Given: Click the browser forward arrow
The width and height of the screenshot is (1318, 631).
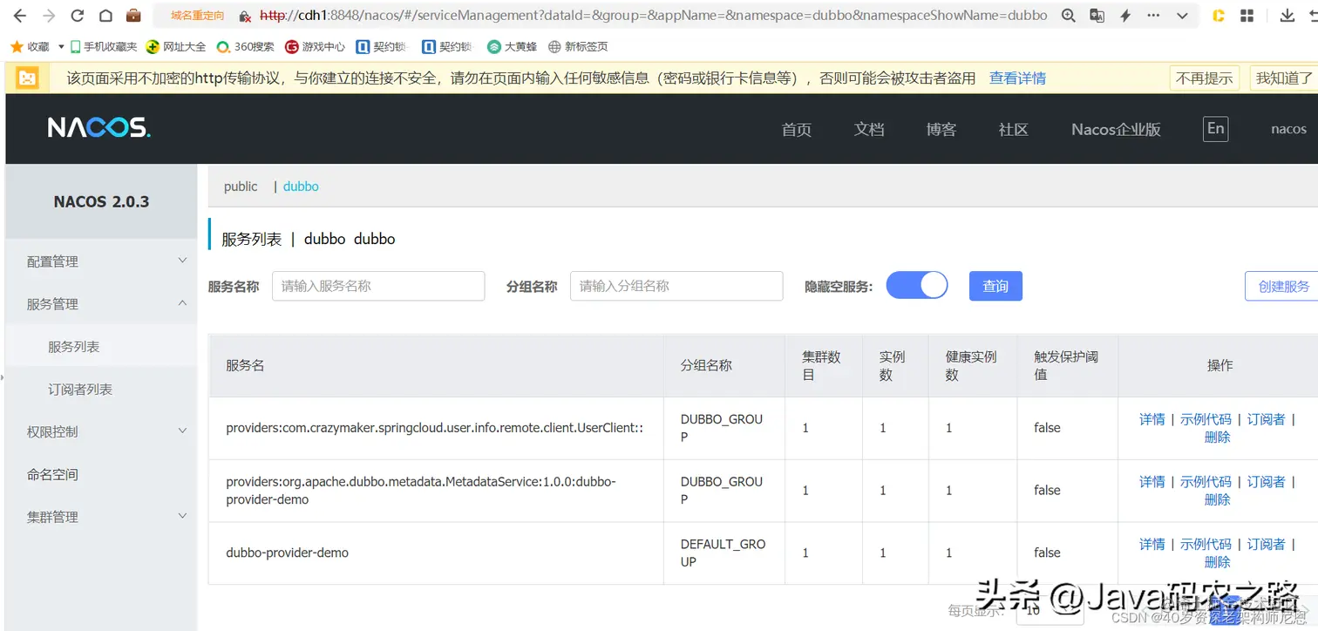Looking at the screenshot, I should coord(49,16).
